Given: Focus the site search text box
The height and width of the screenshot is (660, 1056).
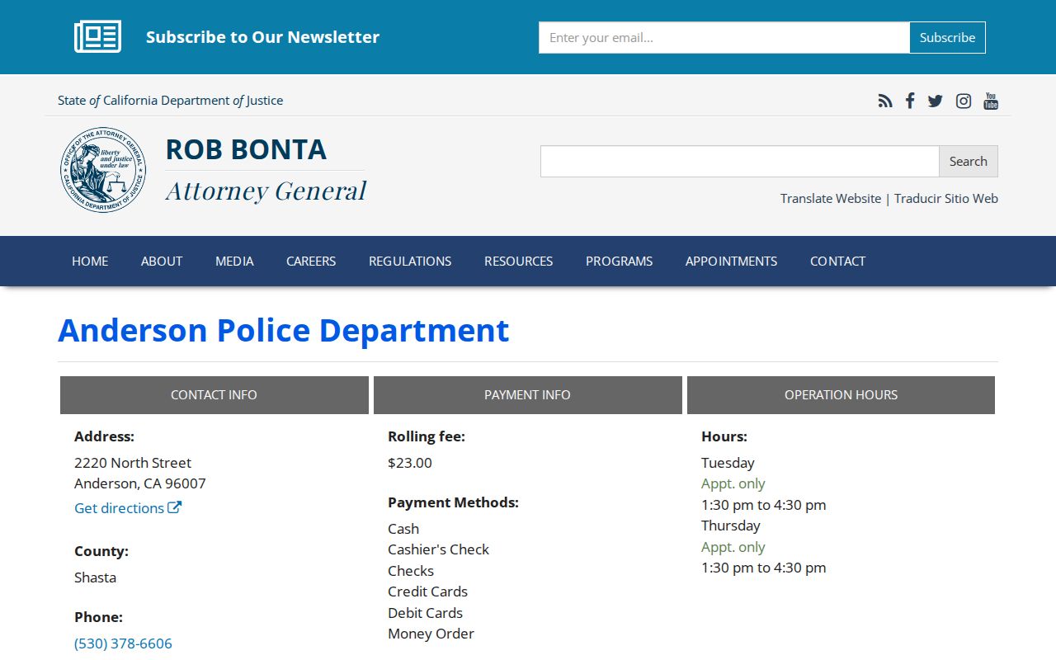Looking at the screenshot, I should [740, 162].
